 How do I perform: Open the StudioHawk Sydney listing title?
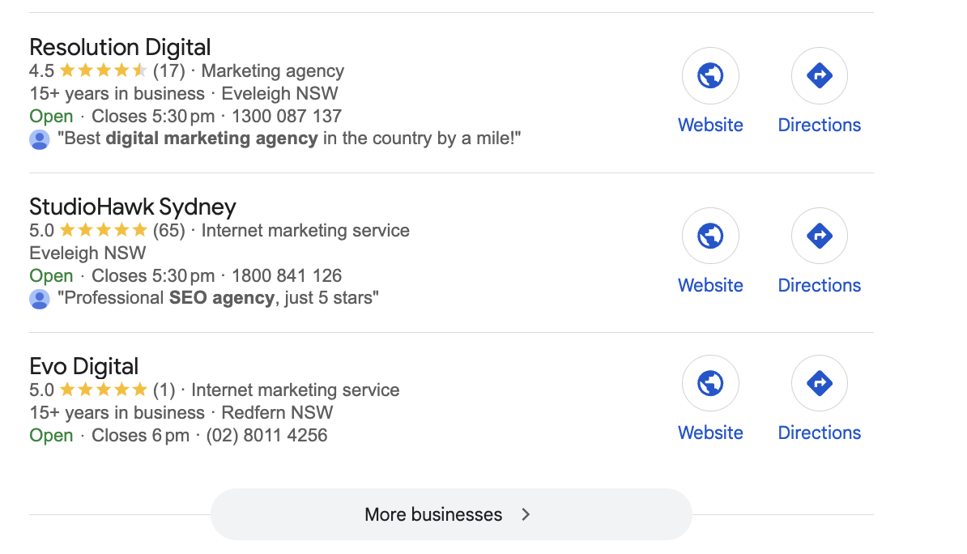pyautogui.click(x=133, y=207)
